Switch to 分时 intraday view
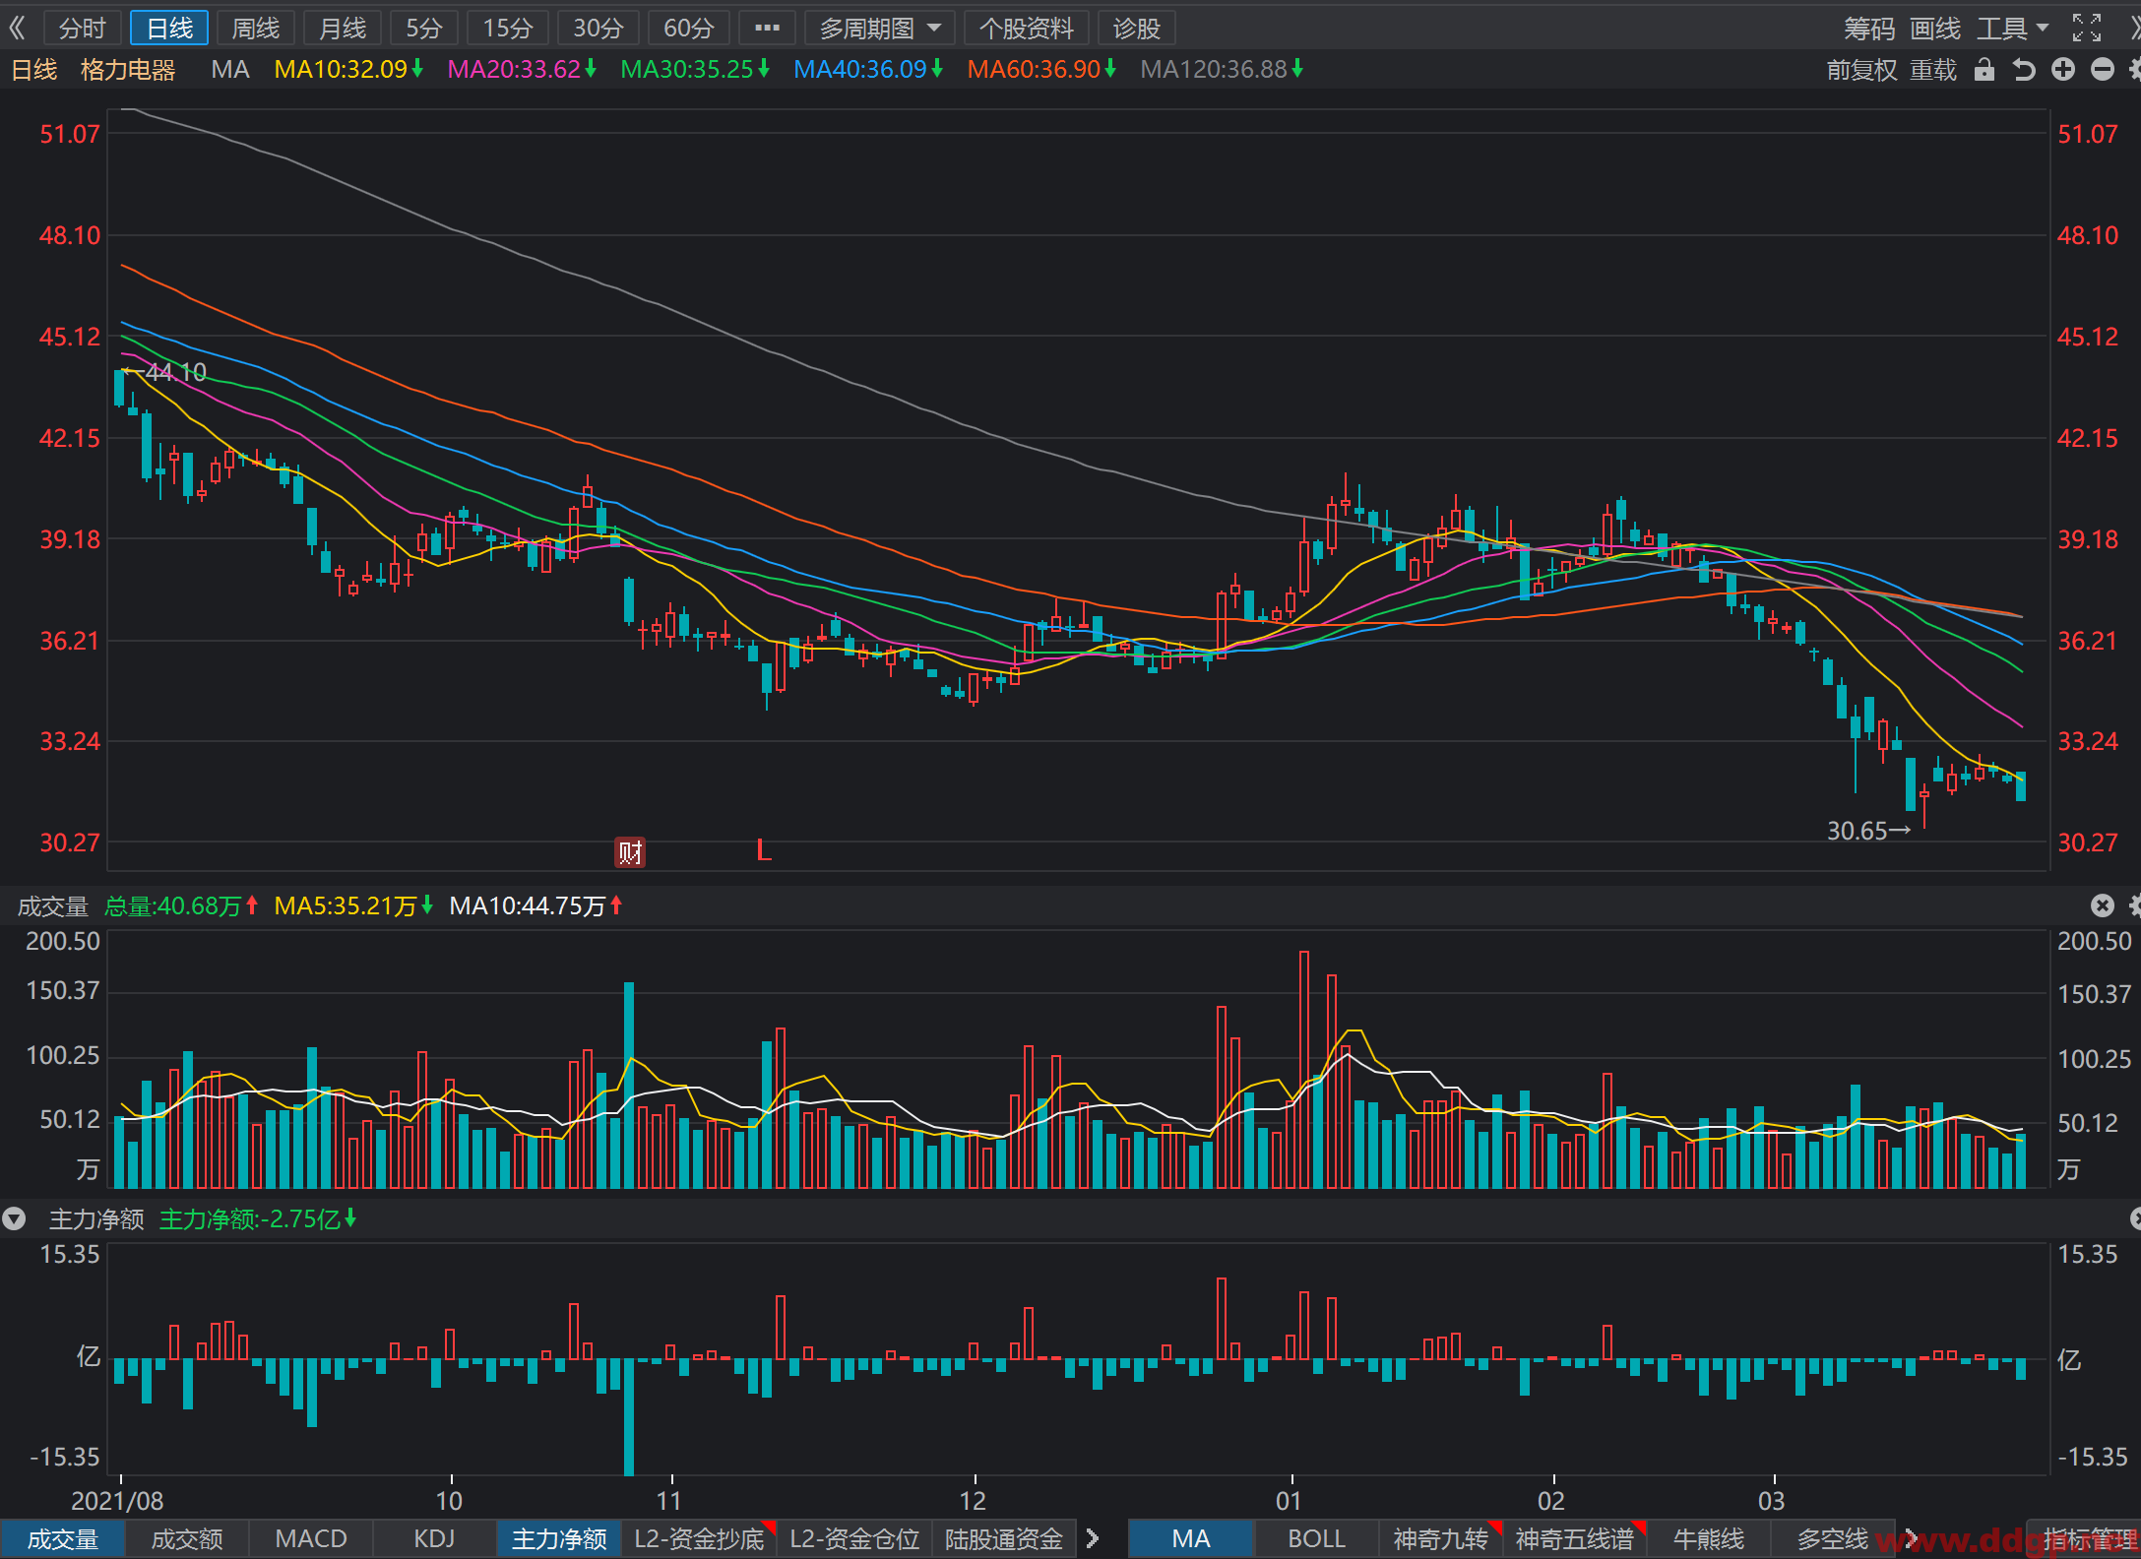The width and height of the screenshot is (2141, 1559). coord(82,29)
